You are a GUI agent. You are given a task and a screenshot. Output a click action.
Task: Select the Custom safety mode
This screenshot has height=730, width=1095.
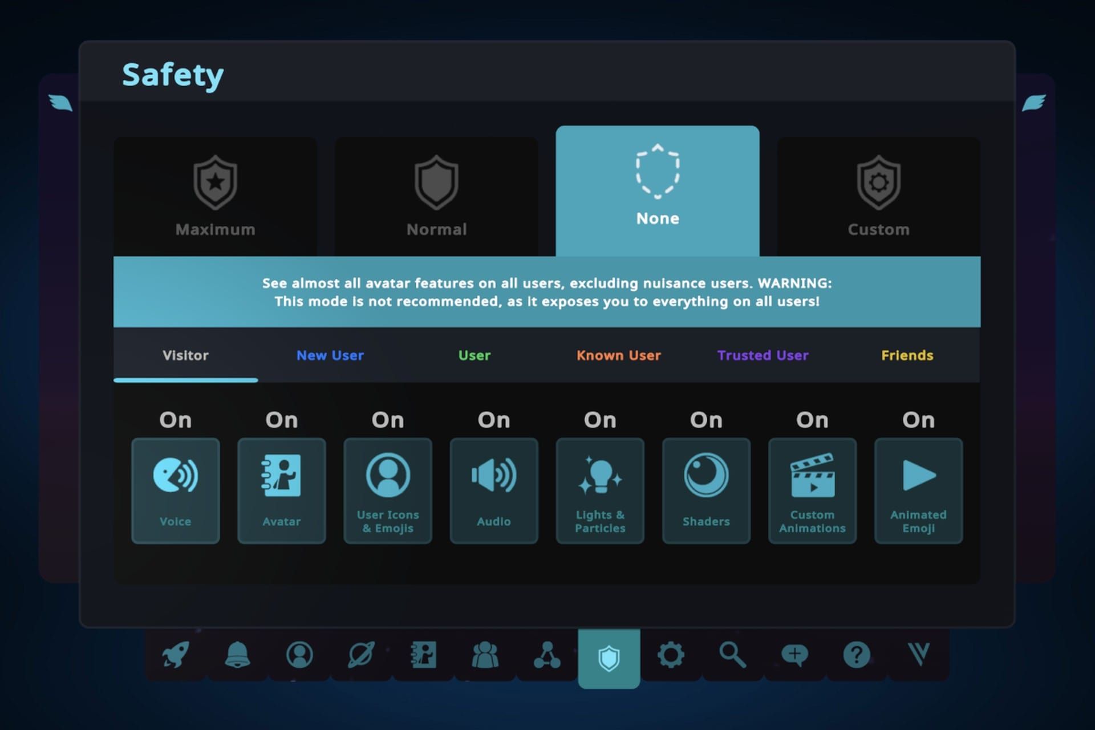878,196
